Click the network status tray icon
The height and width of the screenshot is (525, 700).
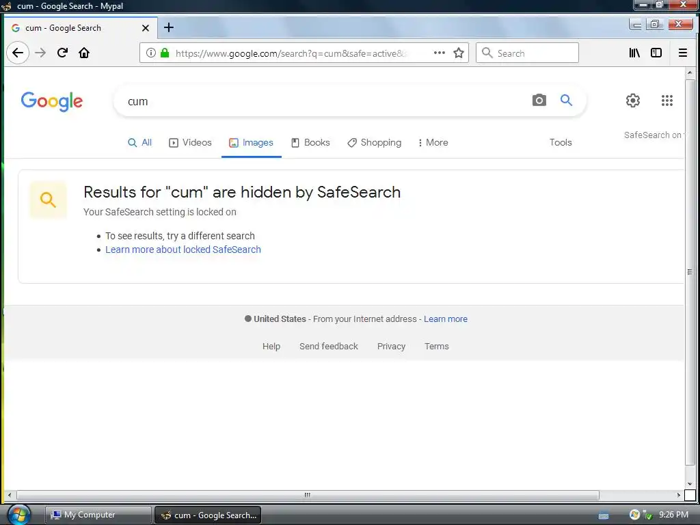647,515
